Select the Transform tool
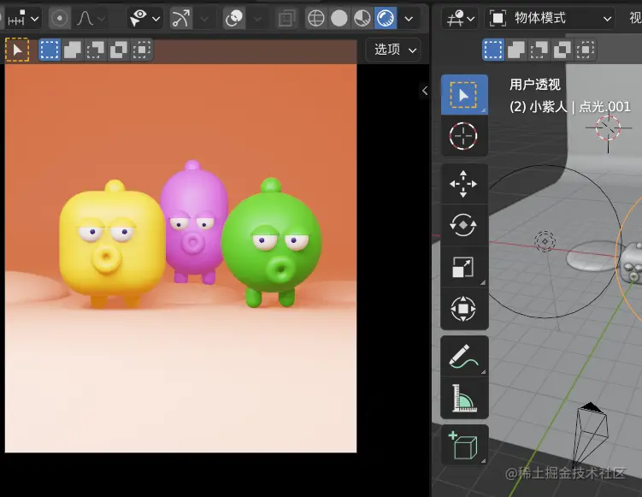 coord(463,309)
